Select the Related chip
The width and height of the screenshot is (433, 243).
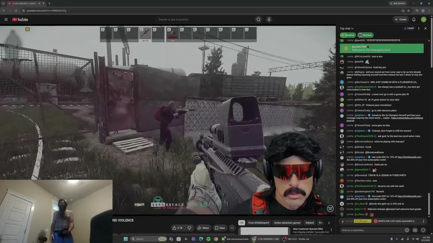pyautogui.click(x=310, y=223)
